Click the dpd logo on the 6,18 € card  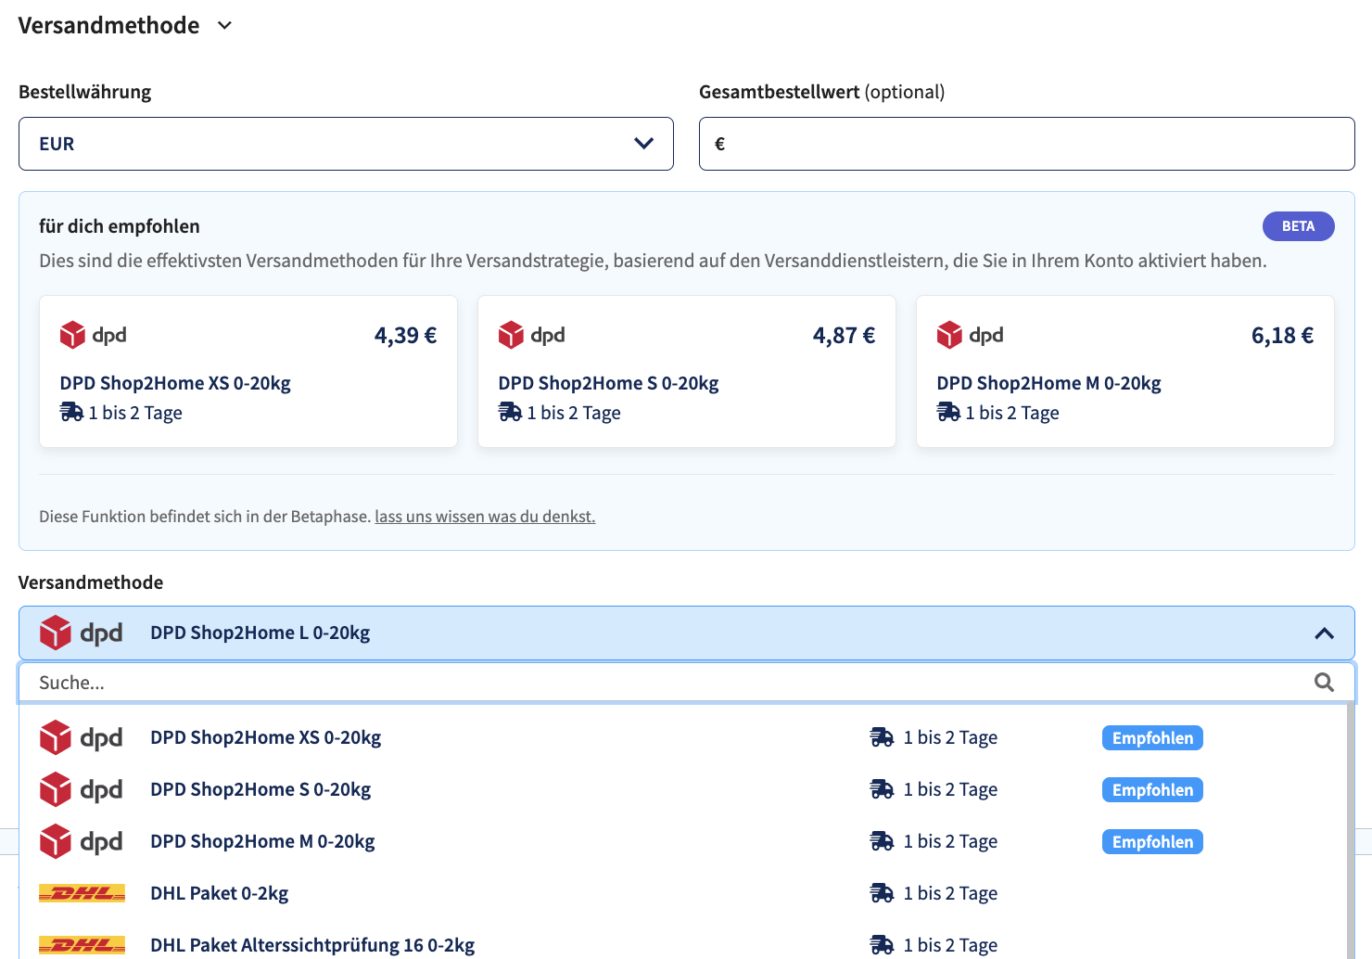tap(970, 335)
